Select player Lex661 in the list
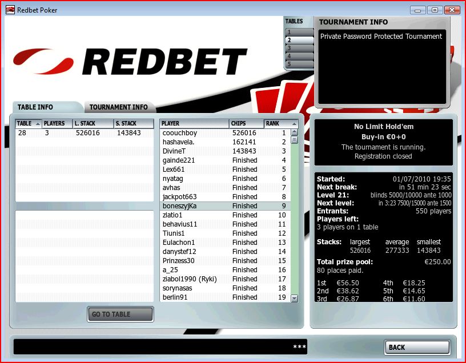The width and height of the screenshot is (466, 363). point(225,170)
